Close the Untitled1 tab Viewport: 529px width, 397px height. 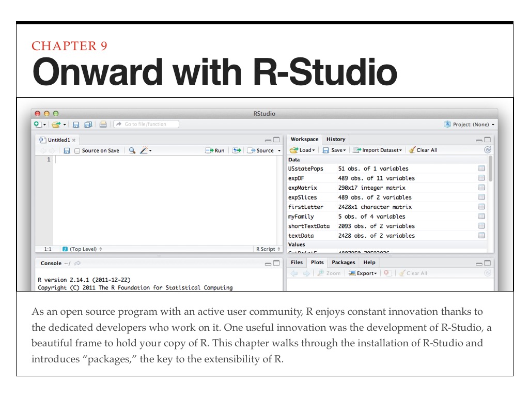pos(74,140)
